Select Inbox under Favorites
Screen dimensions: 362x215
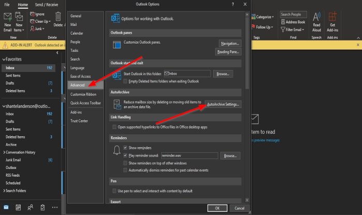click(x=28, y=68)
